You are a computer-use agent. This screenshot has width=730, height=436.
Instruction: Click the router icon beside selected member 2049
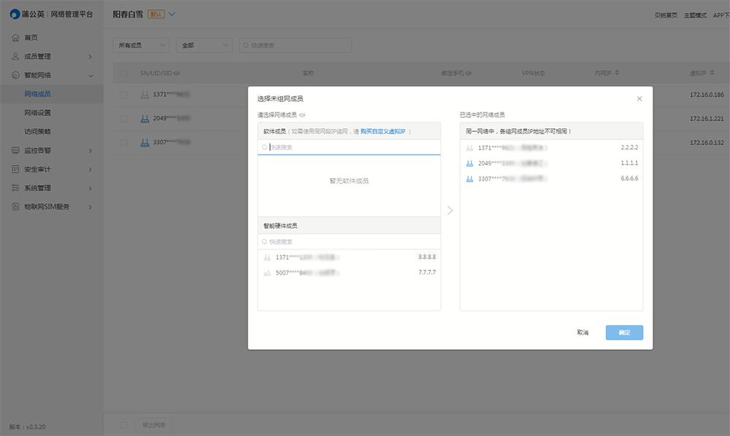click(469, 163)
